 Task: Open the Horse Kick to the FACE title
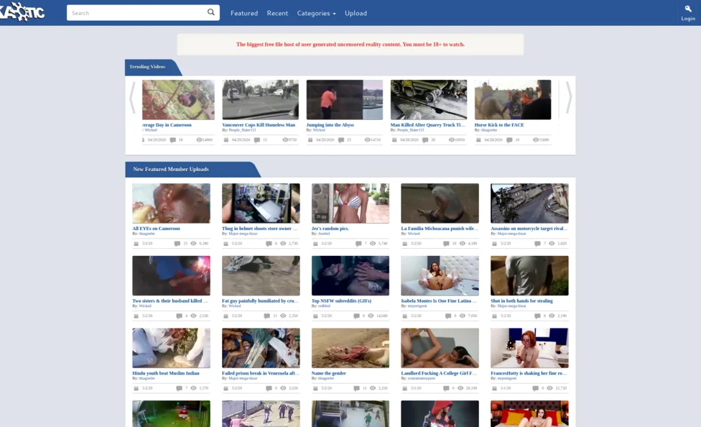tap(499, 125)
